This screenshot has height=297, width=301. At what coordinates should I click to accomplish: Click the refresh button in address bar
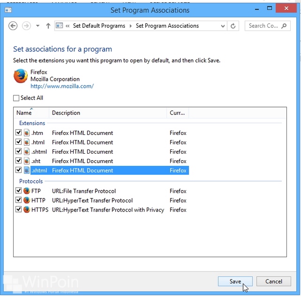pos(233,26)
